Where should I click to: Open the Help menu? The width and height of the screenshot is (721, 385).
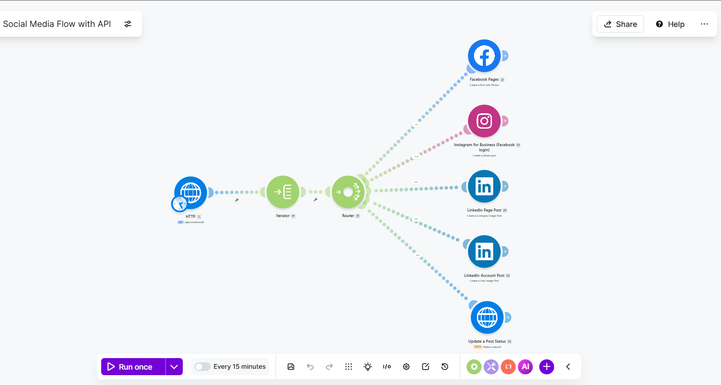(x=670, y=24)
